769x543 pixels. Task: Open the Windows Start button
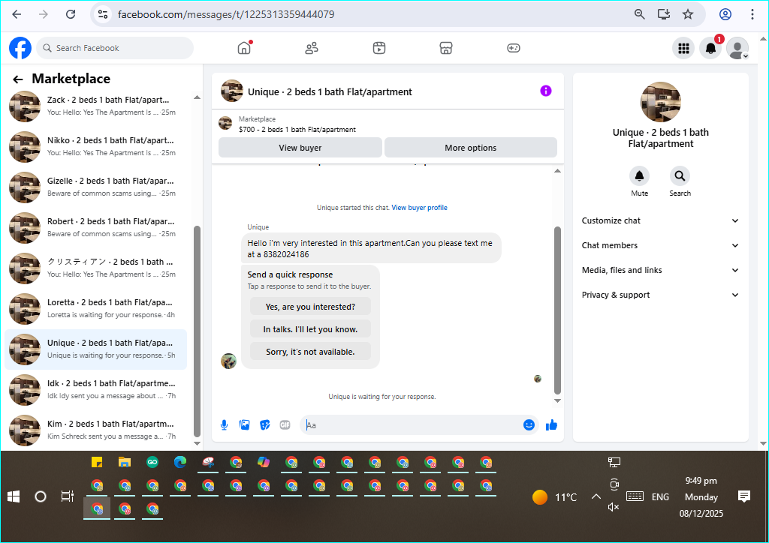(14, 496)
